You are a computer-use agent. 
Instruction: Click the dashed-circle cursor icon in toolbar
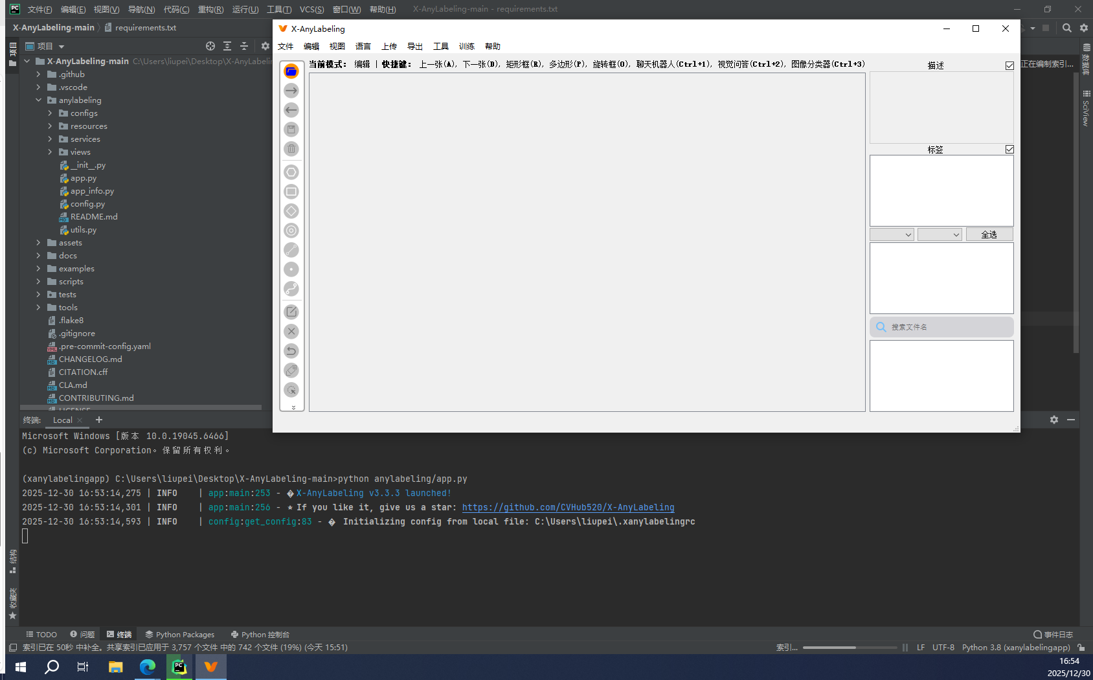click(291, 390)
